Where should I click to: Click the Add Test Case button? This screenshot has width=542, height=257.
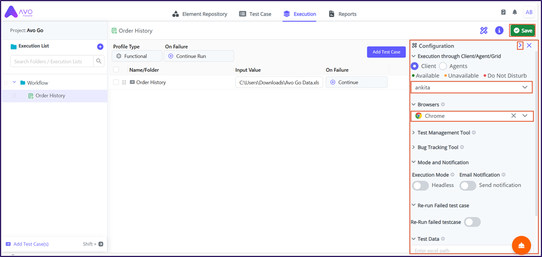[x=386, y=52]
